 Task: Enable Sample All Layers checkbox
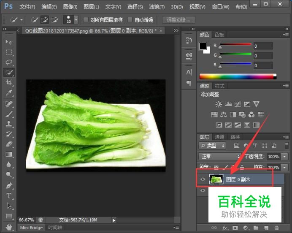(86, 19)
